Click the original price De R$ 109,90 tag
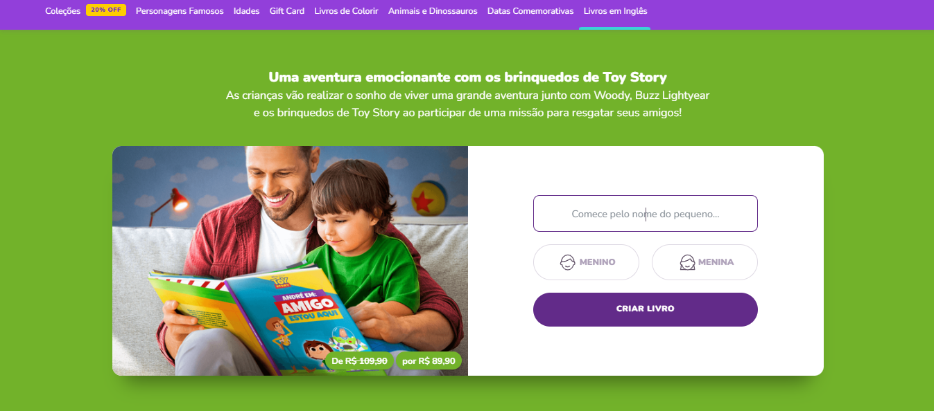This screenshot has width=934, height=411. click(x=359, y=360)
